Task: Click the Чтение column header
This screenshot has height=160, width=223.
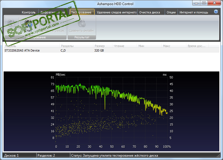Action: tap(124, 46)
